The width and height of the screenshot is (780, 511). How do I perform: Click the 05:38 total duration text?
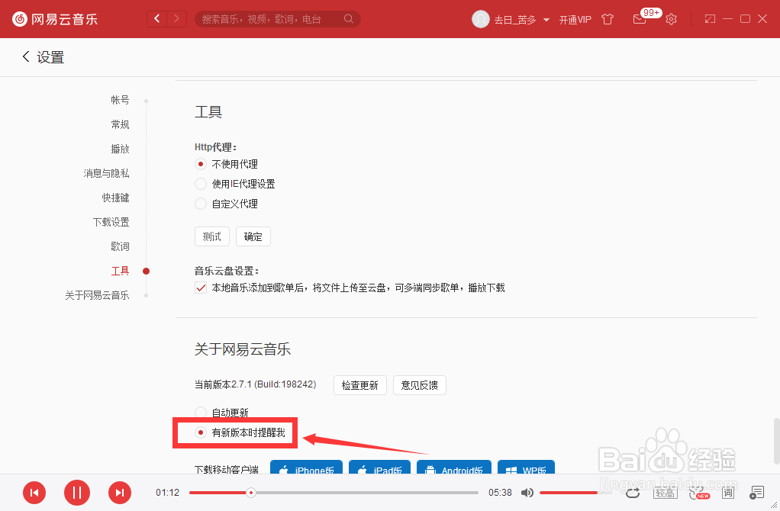tap(500, 493)
